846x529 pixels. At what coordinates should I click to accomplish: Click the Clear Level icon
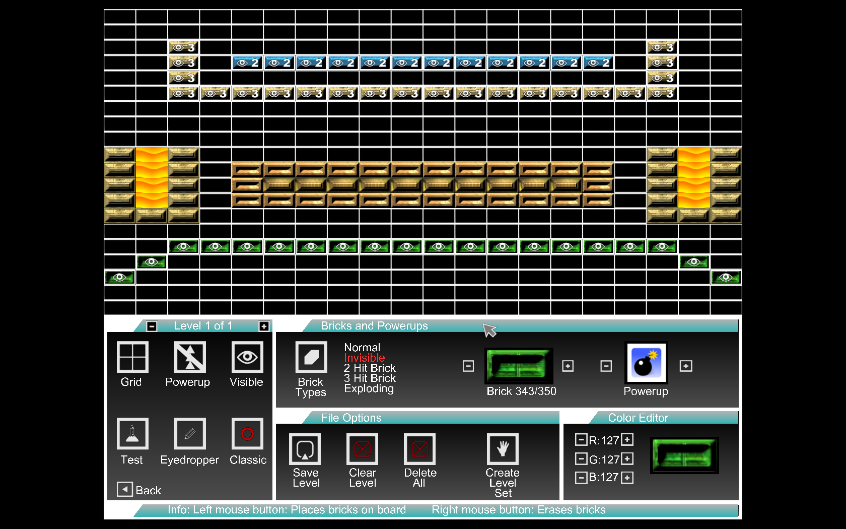[x=362, y=449]
